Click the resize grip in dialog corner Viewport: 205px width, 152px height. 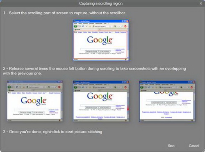click(x=204, y=151)
